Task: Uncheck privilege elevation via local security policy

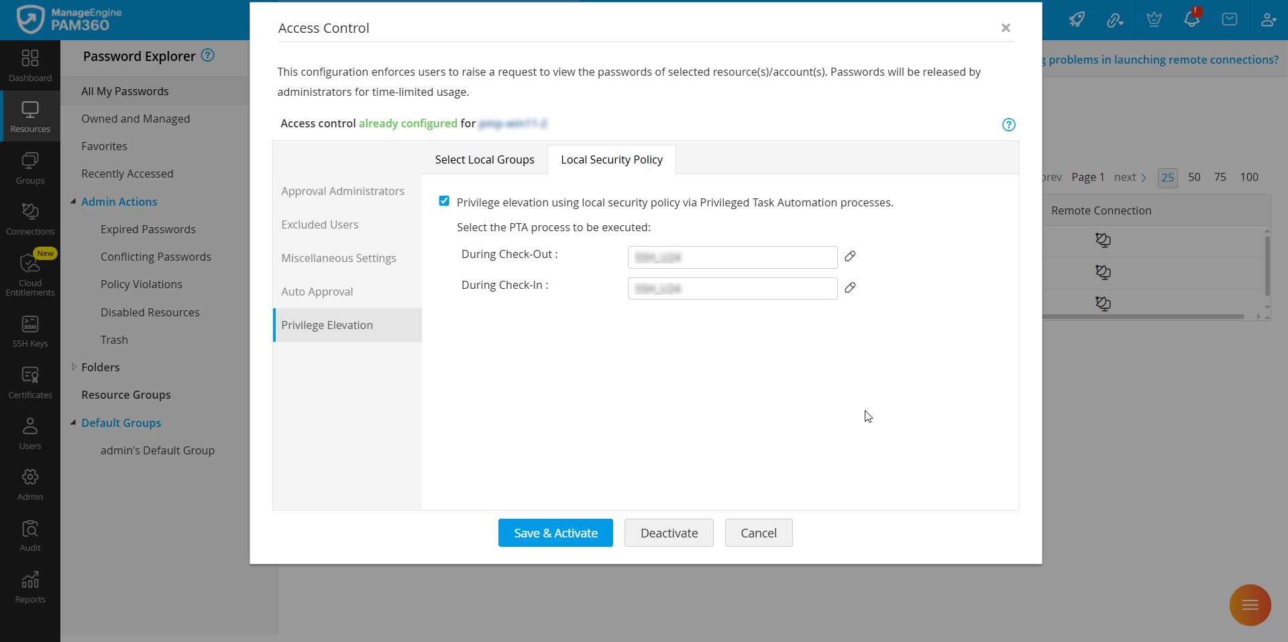Action: (444, 201)
